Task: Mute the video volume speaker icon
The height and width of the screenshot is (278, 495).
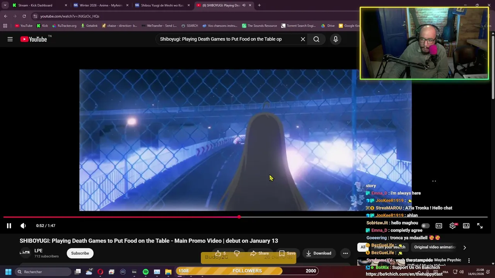Action: point(23,226)
